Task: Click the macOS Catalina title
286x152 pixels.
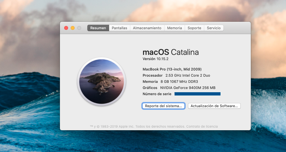Action: pyautogui.click(x=171, y=52)
